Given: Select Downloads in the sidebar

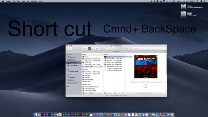Looking at the screenshot, I should pos(74,63).
